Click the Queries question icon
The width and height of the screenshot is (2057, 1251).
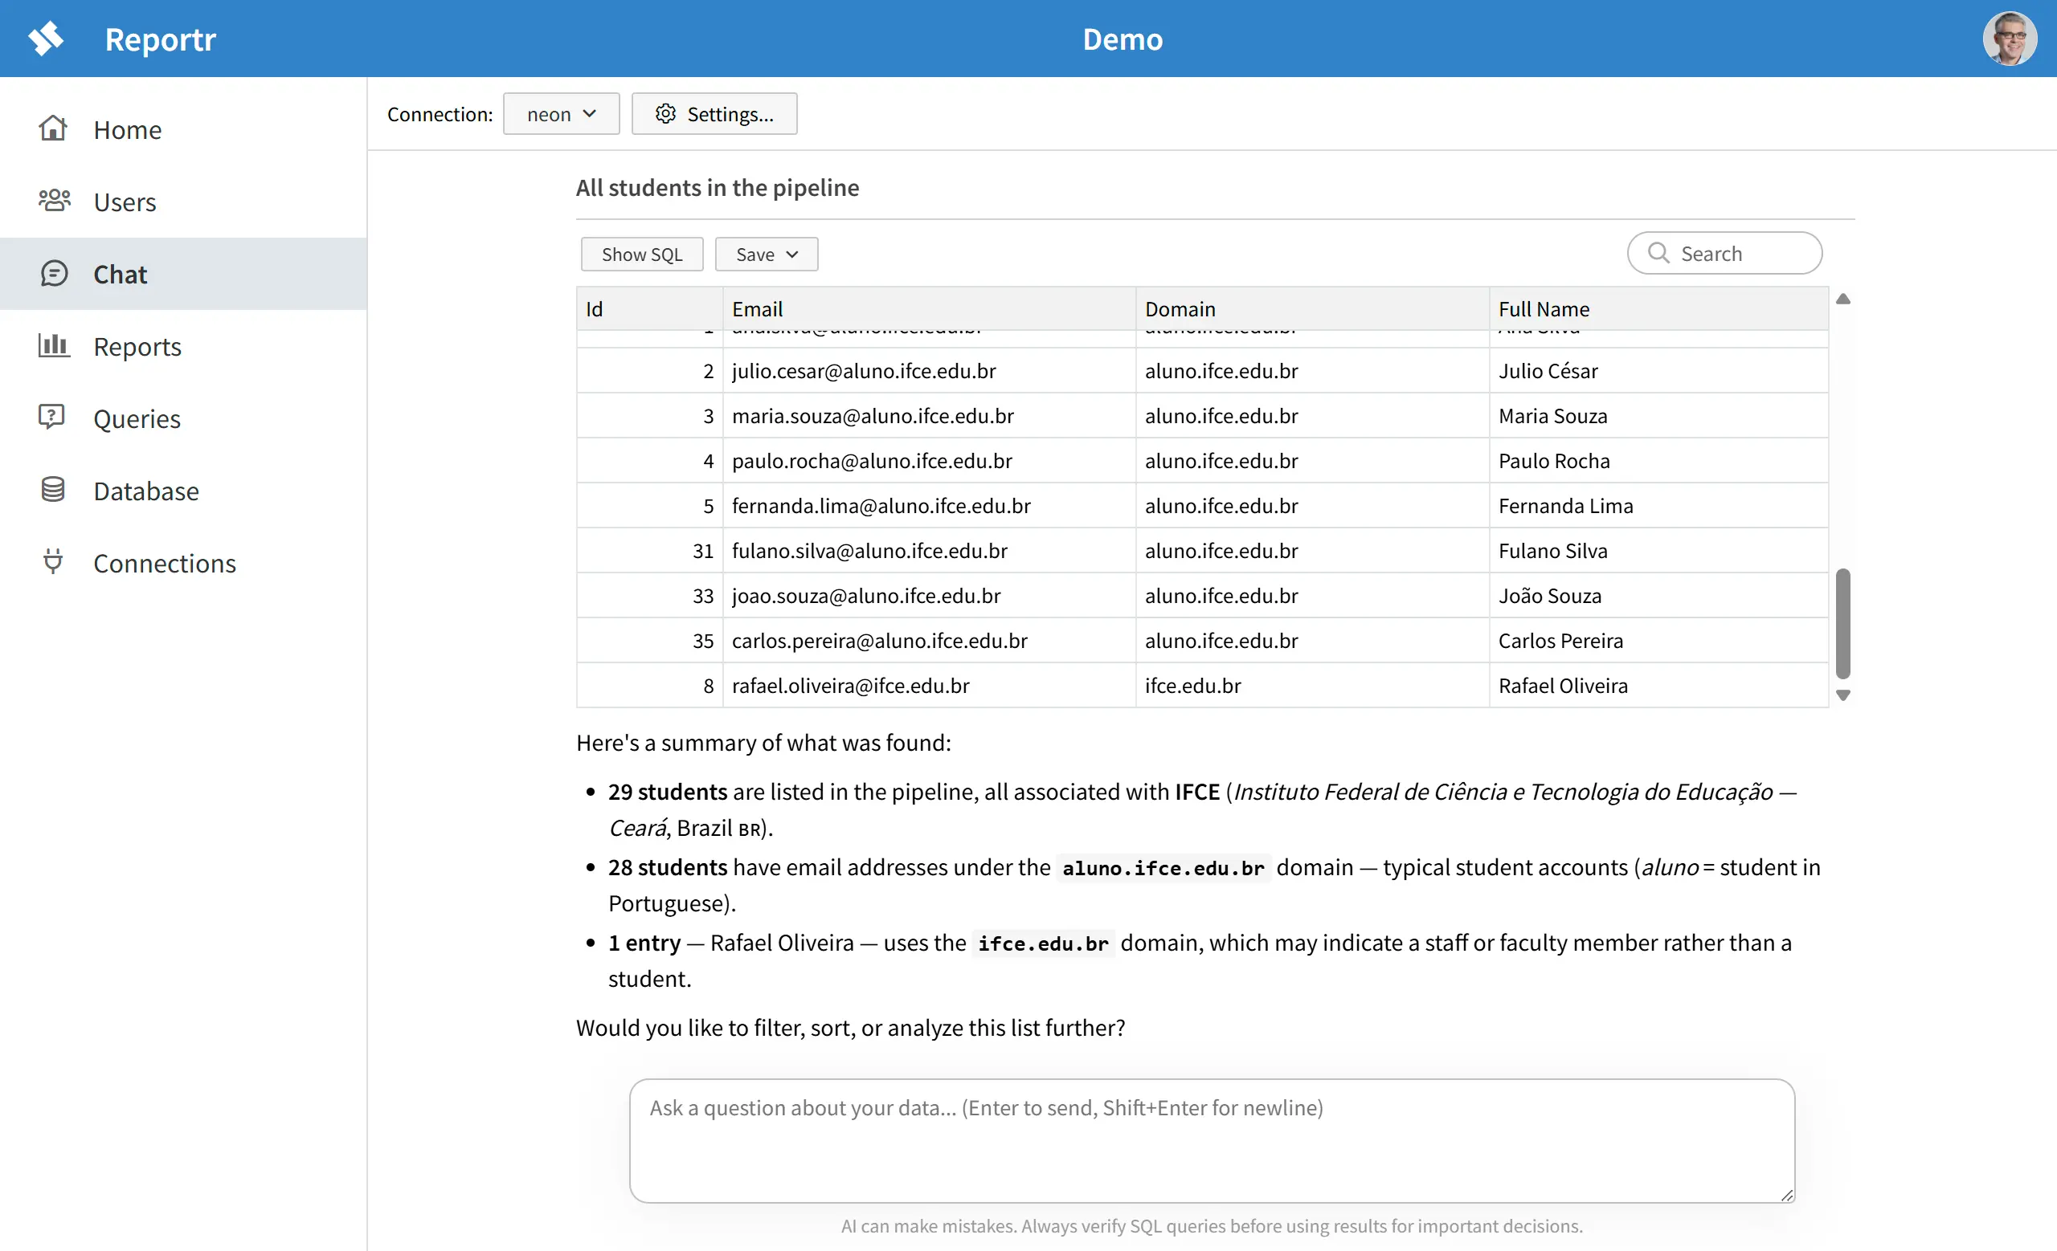51,417
